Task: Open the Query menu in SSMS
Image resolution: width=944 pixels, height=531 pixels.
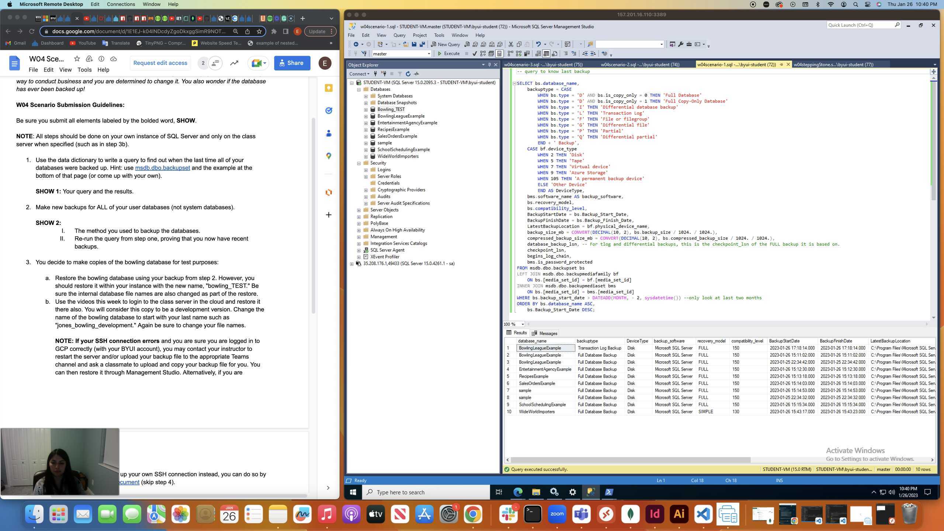Action: click(399, 35)
